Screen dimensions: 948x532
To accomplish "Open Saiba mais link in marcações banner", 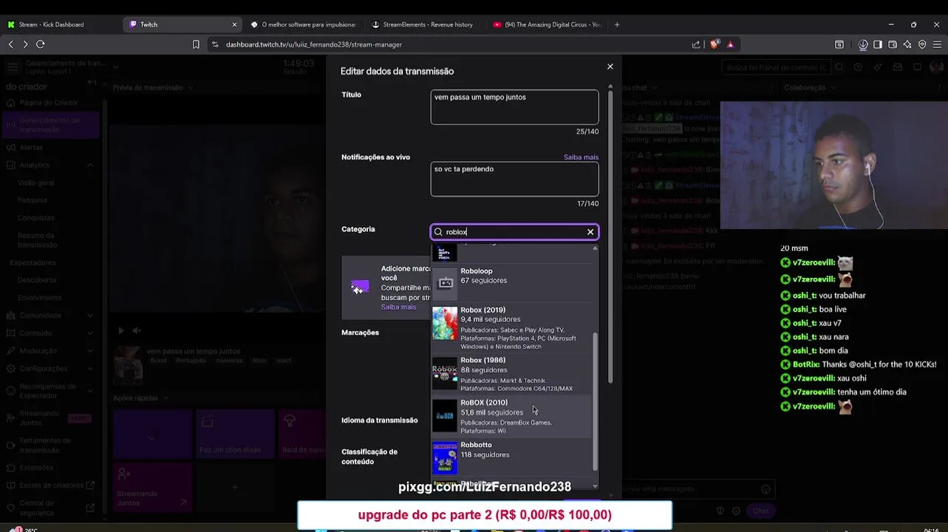I will [398, 307].
